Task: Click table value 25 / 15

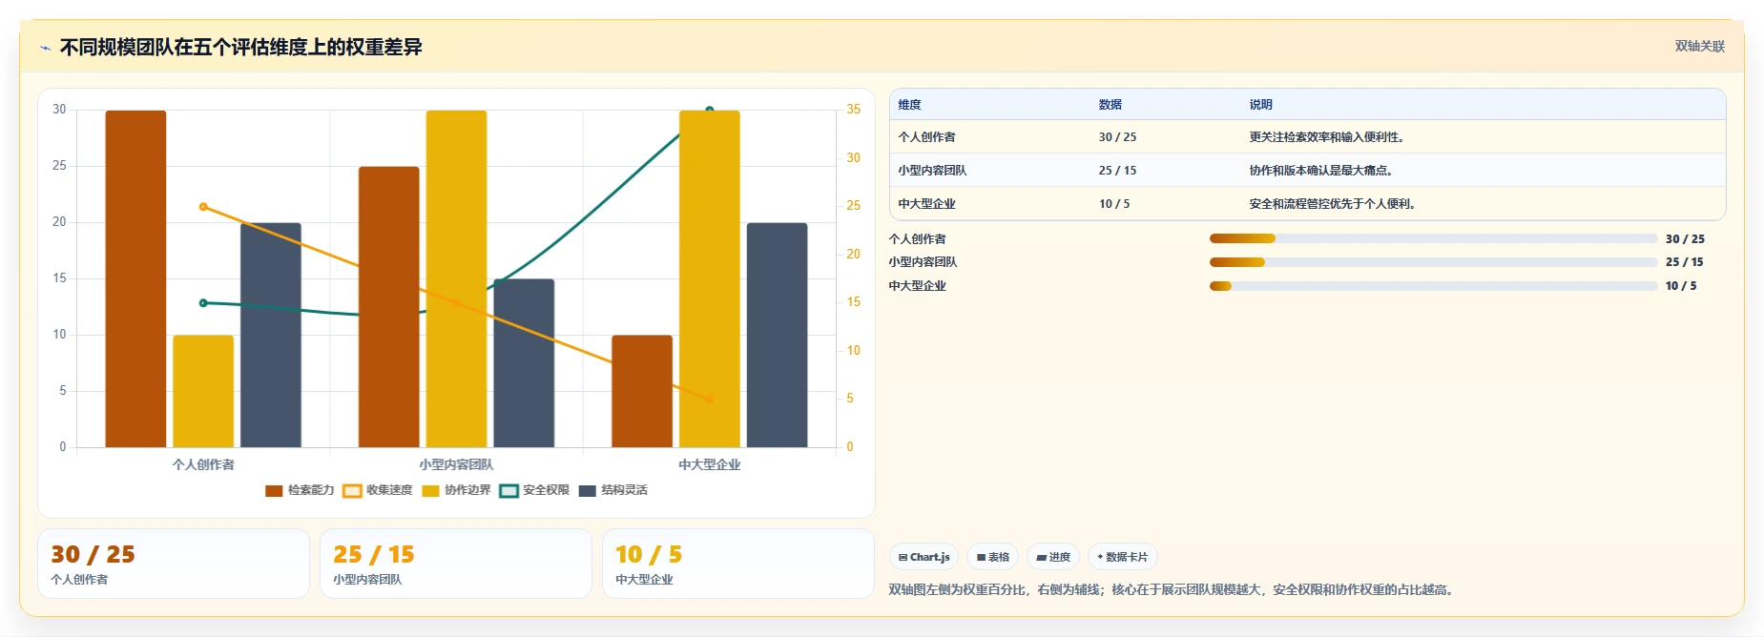Action: click(1117, 171)
